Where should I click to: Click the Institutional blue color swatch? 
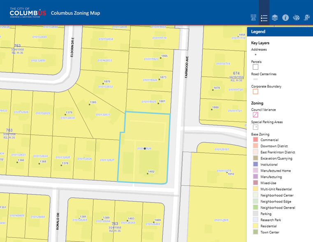coord(255,165)
